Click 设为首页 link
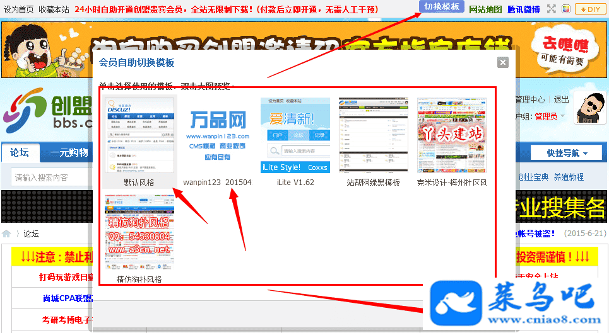This screenshot has width=609, height=333. (x=19, y=9)
